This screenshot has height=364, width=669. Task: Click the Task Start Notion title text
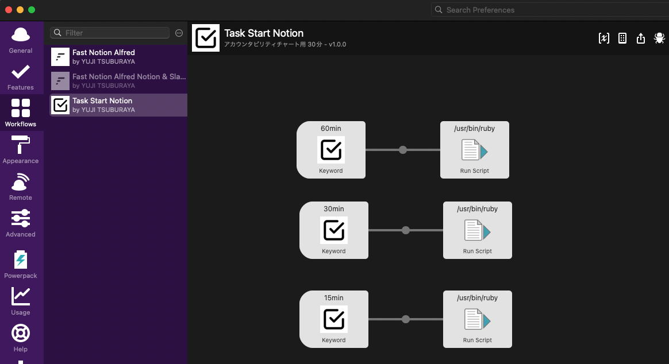point(264,33)
